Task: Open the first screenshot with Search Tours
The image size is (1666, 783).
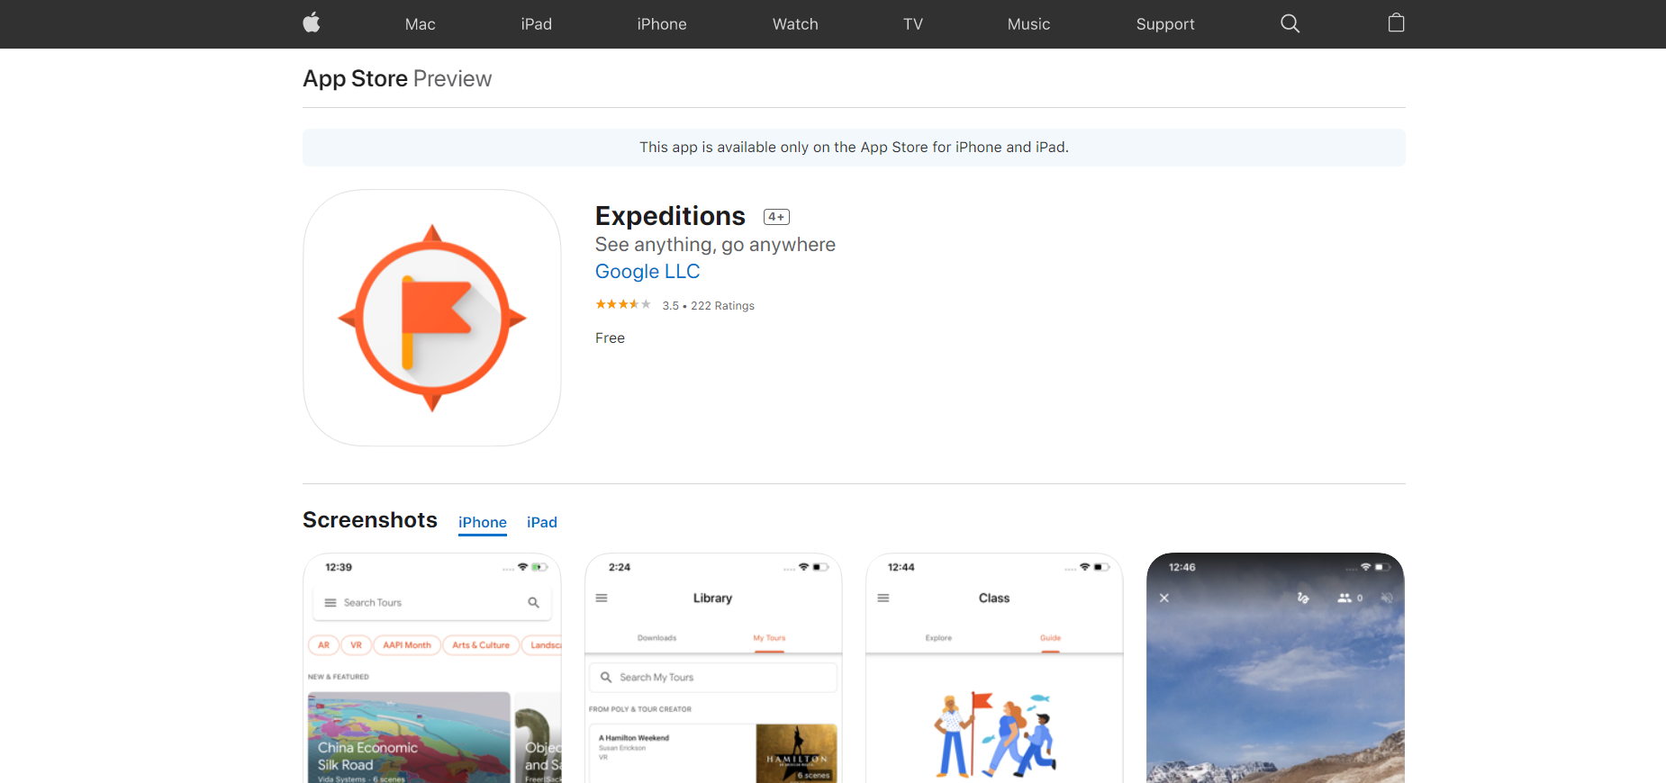Action: 432,668
